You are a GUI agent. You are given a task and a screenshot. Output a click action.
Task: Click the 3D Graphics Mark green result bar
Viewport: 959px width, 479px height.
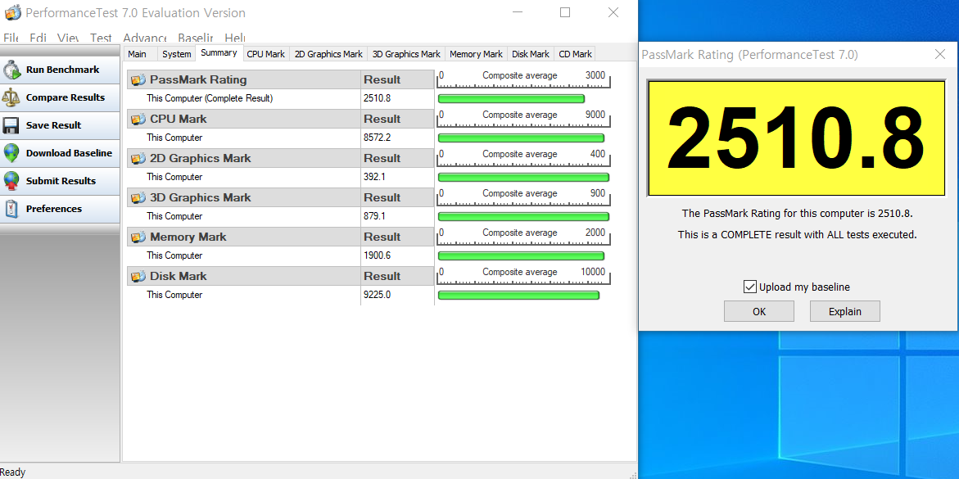pyautogui.click(x=523, y=216)
